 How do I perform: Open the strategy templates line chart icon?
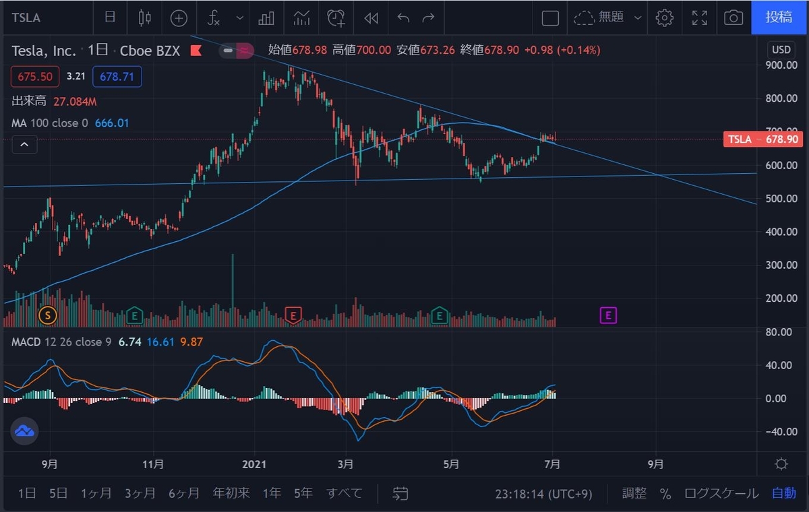[x=301, y=18]
